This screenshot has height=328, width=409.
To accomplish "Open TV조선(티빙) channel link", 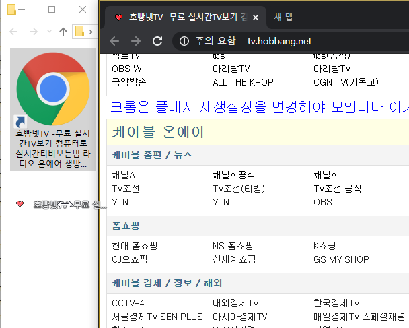I will pyautogui.click(x=239, y=189).
